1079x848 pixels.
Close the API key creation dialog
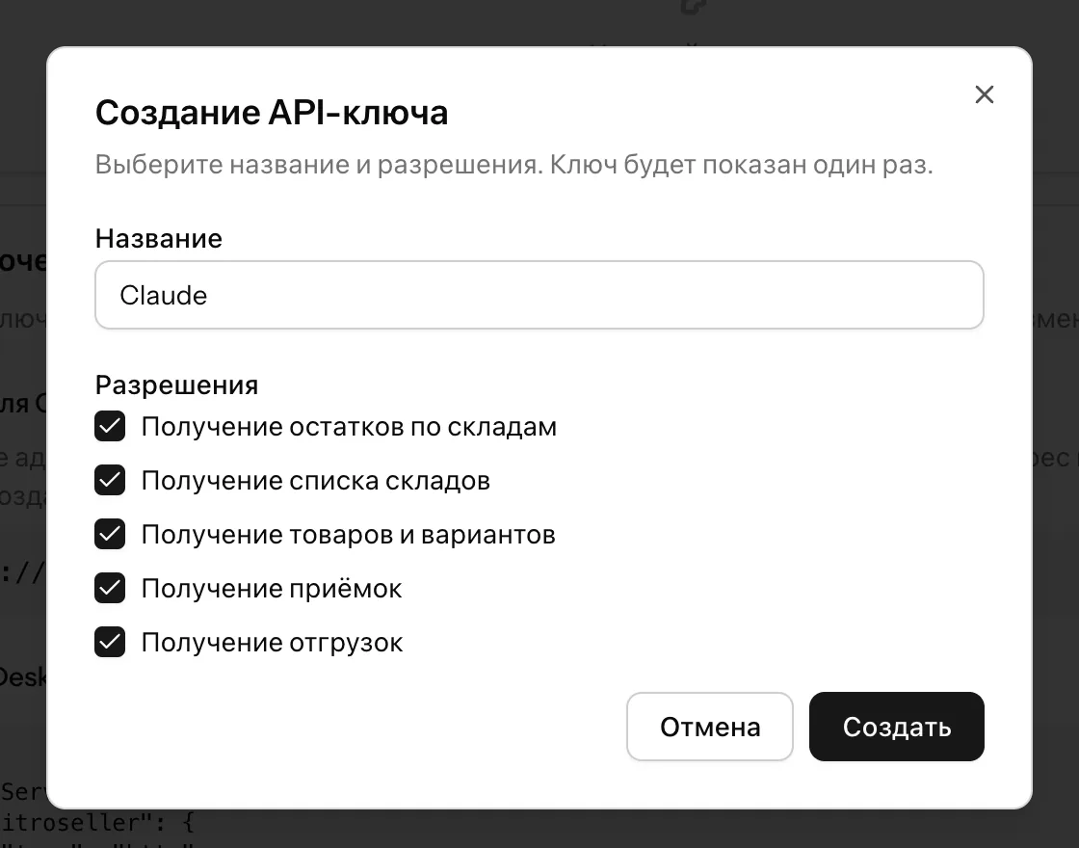(x=984, y=95)
